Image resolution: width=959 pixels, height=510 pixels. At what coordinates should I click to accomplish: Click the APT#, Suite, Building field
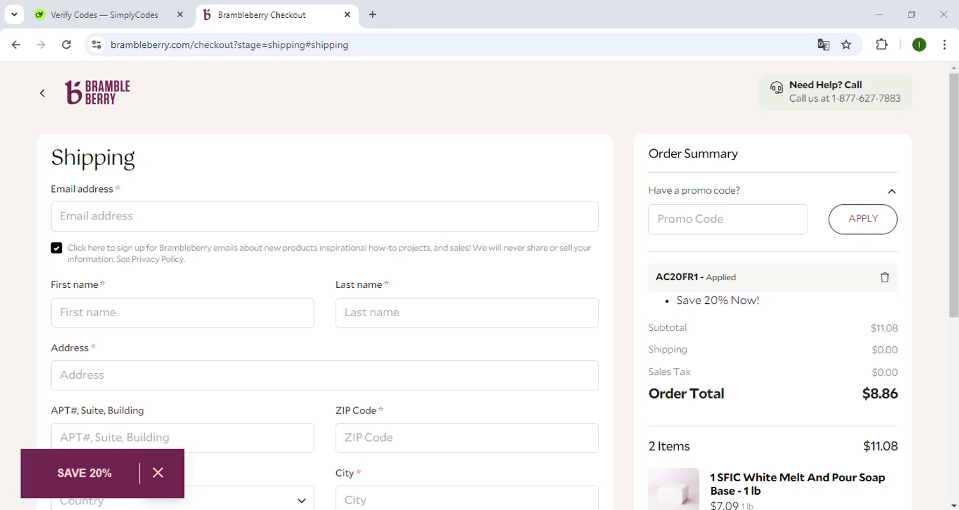(182, 438)
